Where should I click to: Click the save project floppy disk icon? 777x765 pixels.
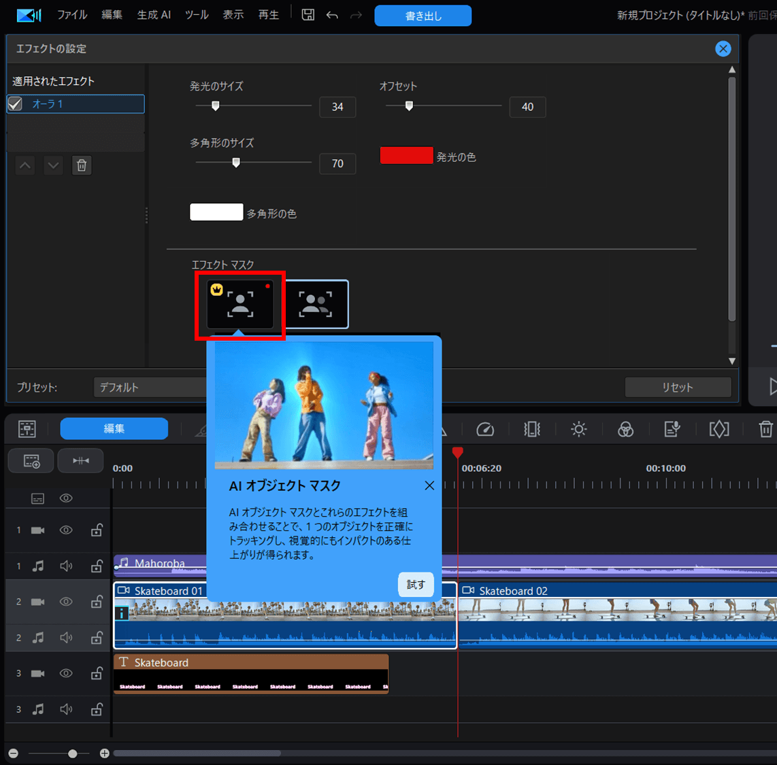click(x=308, y=15)
